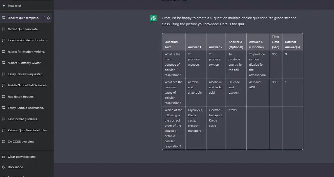Click the Correct Answer(s) column header

pyautogui.click(x=291, y=44)
